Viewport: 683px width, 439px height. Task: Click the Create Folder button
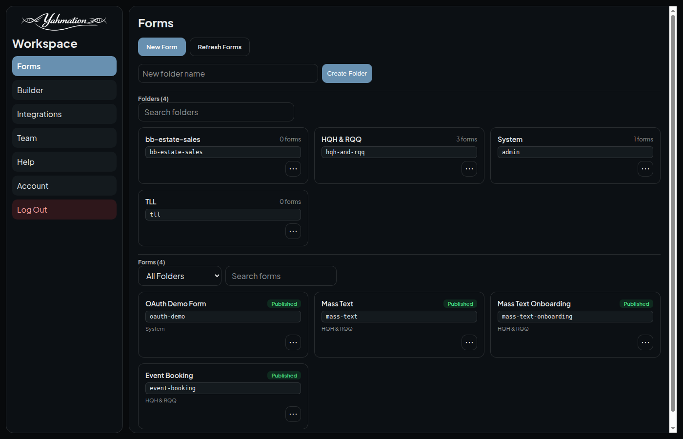(x=347, y=74)
